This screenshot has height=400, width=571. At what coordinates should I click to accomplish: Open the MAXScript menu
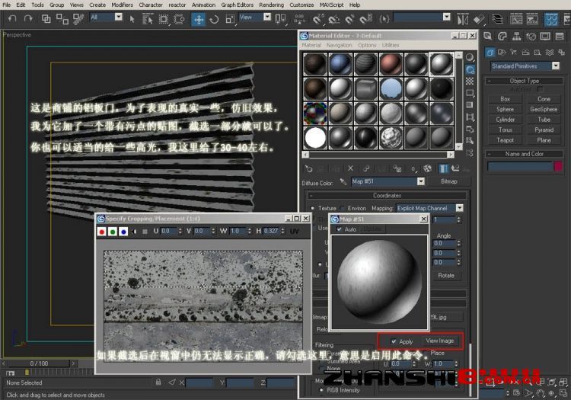(x=331, y=5)
